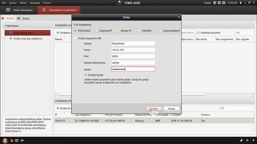Click the Nazwa użytkownika field with admin
Screen dimensions: 257x144
[x=133, y=62]
